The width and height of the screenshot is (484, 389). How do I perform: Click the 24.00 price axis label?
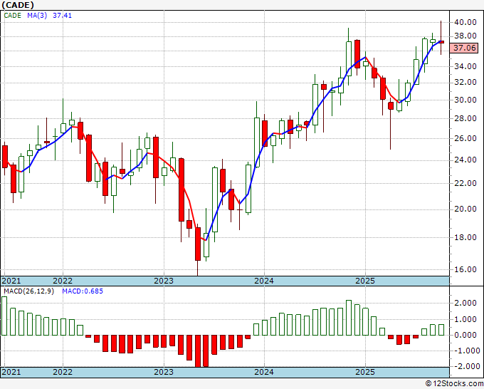click(465, 160)
